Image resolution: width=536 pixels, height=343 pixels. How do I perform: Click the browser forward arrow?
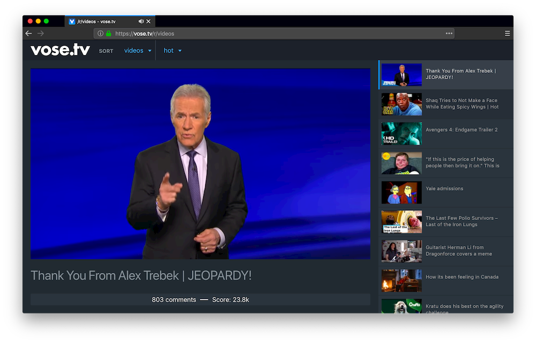(41, 34)
